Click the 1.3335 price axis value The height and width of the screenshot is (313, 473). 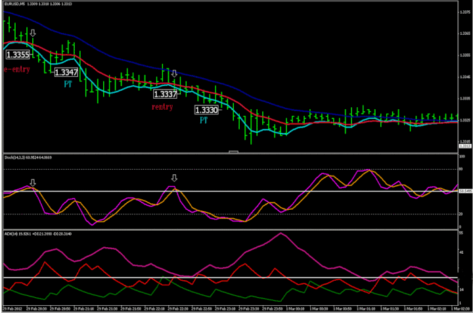click(x=465, y=99)
